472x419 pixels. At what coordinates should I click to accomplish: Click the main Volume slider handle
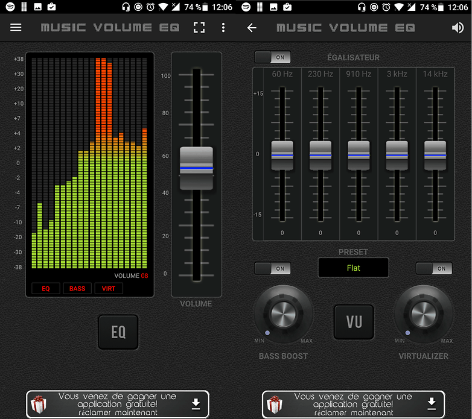[x=196, y=168]
